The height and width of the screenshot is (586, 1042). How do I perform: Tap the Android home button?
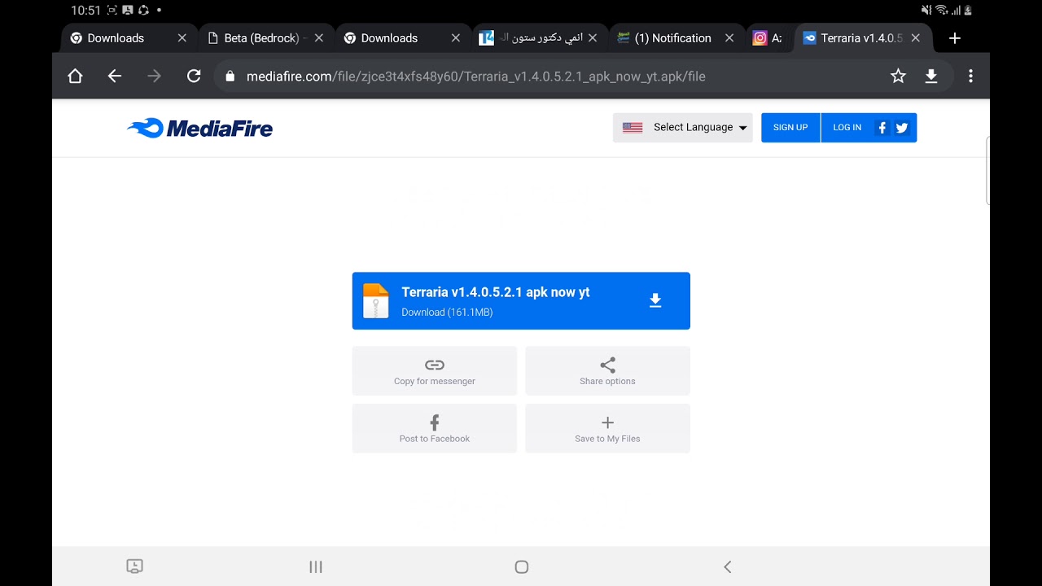(522, 567)
